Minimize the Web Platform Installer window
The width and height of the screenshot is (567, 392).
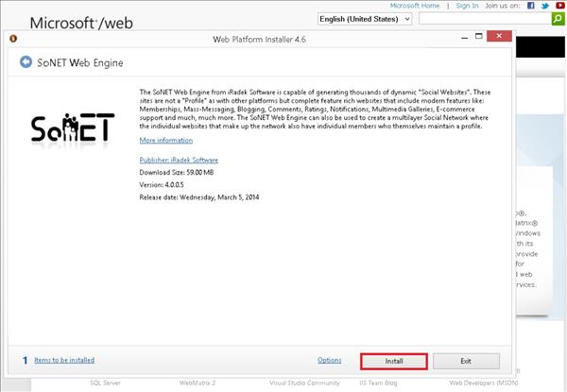point(465,37)
